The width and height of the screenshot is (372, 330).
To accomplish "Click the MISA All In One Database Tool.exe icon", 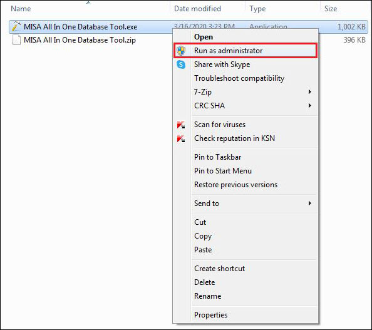I will (16, 26).
